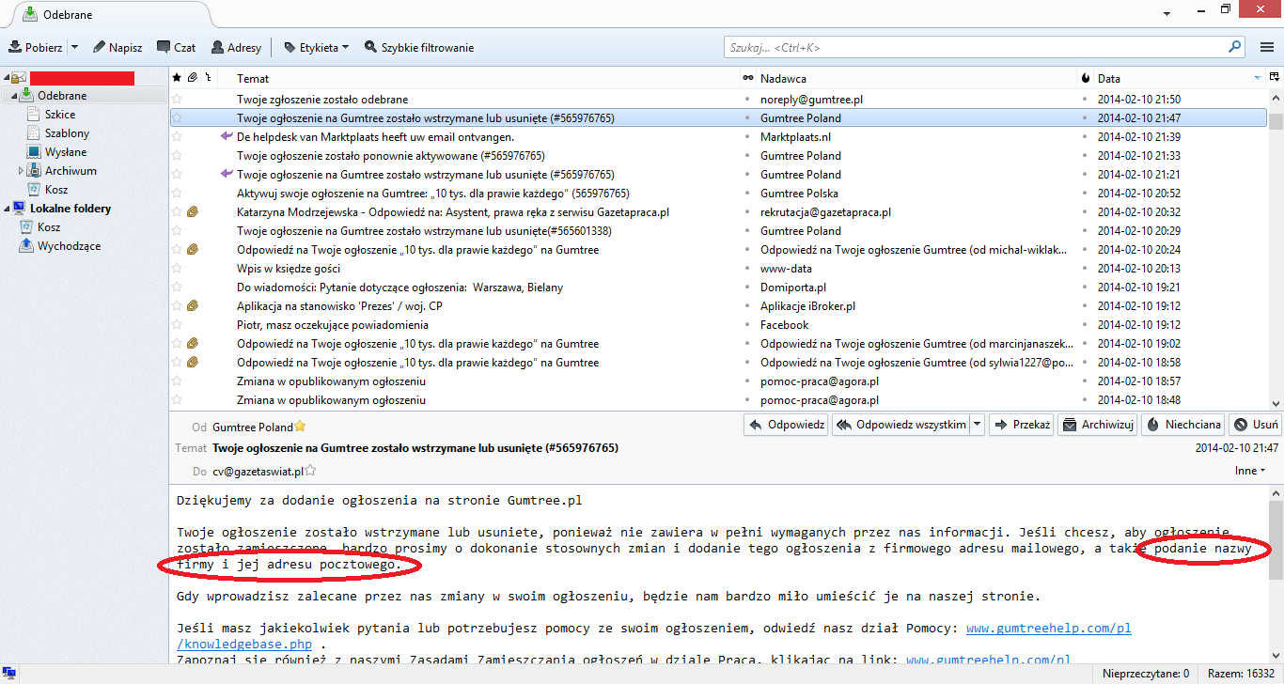Open the Adresy address book
Screen dimensions: 1284x684
pyautogui.click(x=218, y=47)
